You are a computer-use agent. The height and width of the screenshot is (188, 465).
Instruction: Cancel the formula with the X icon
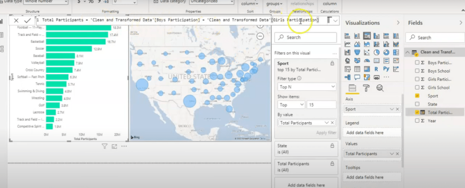coord(17,20)
